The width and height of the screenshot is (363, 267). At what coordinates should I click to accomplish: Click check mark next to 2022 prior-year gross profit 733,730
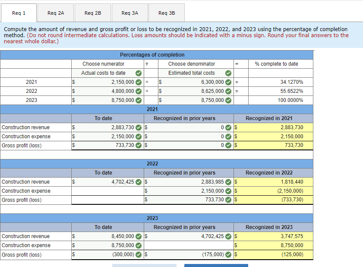click(x=228, y=200)
